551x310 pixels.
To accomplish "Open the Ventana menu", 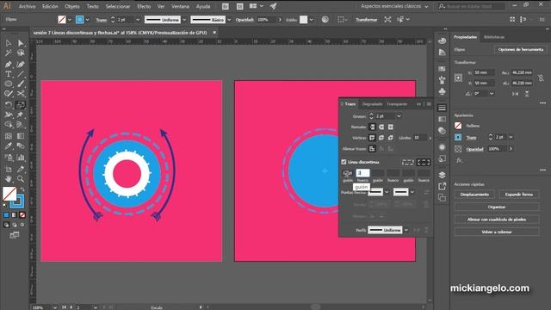I will click(x=180, y=6).
